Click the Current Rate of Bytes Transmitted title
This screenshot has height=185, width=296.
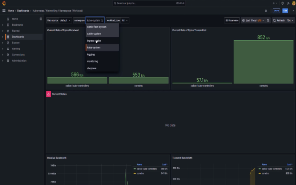(189, 30)
